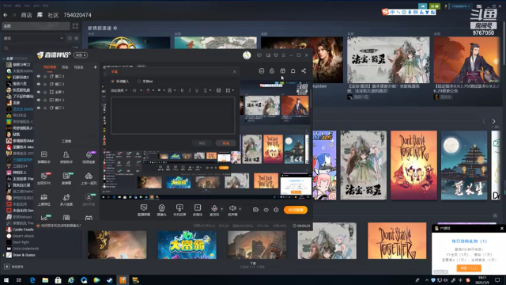Open the Steam community tab (社区)
Viewport: 506px width, 285px height.
(x=53, y=15)
